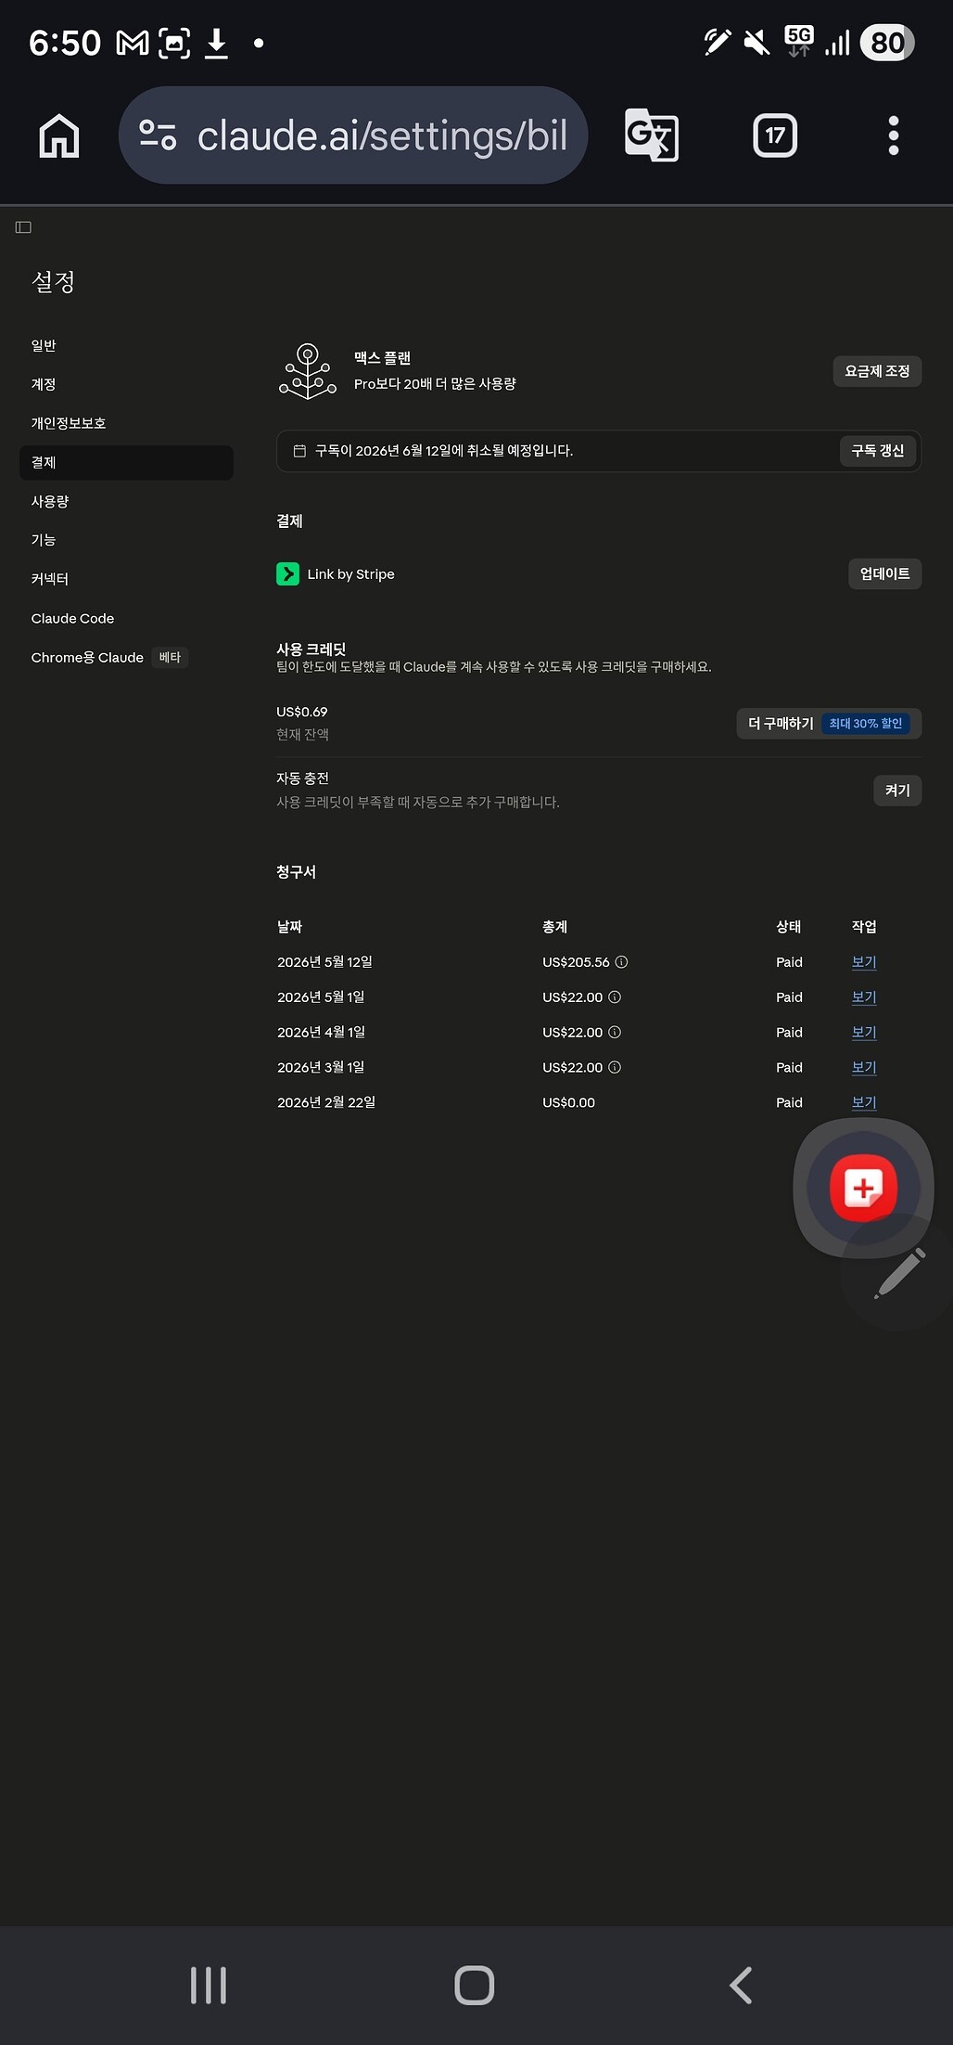Viewport: 953px width, 2045px height.
Task: Click the US$0.00 total amount
Action: pos(568,1102)
